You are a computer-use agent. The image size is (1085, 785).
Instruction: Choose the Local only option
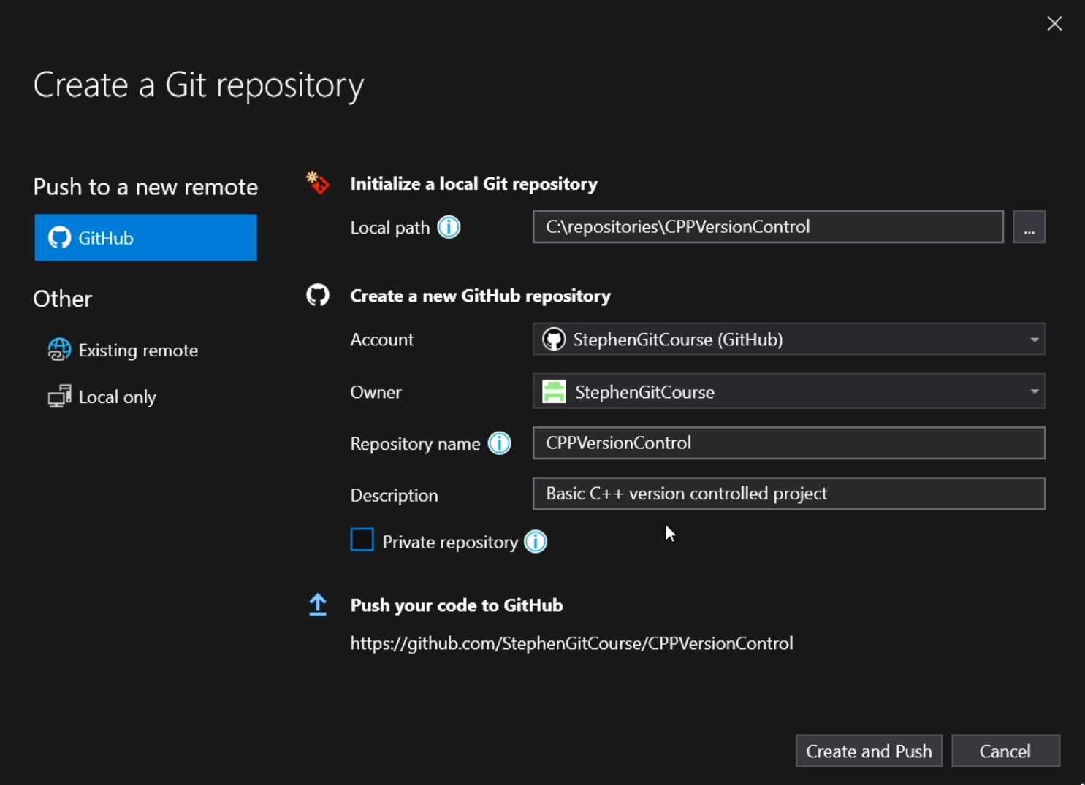click(102, 397)
